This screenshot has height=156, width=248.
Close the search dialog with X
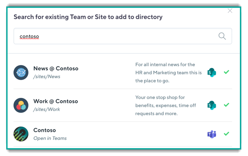[230, 11]
